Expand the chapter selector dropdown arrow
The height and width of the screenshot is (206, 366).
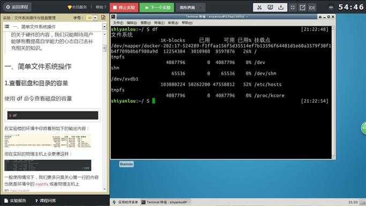pos(104,27)
